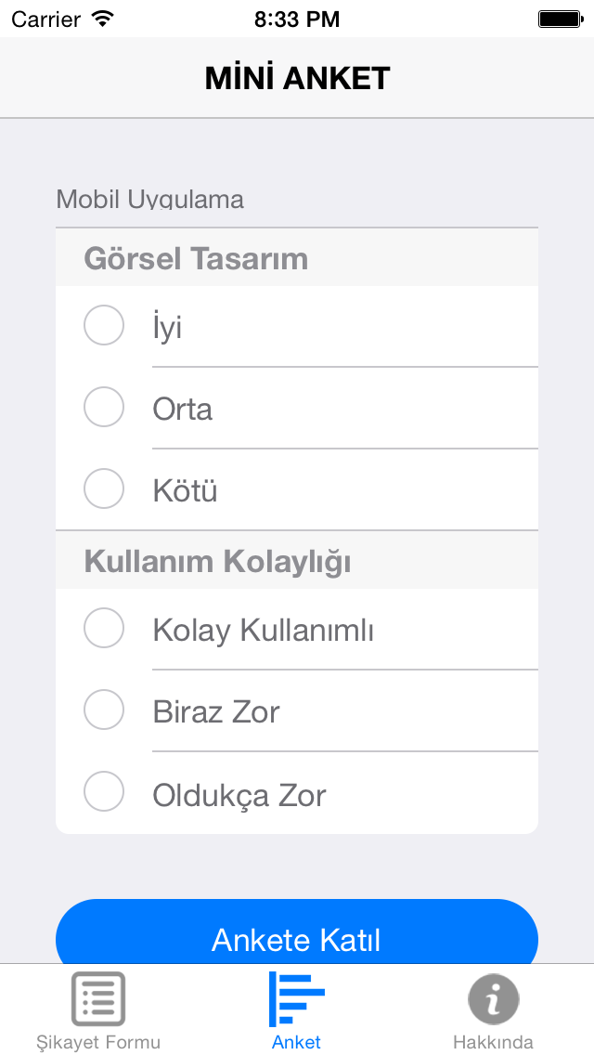This screenshot has height=1055, width=594.
Task: Select the Orta radio button
Action: [x=104, y=407]
